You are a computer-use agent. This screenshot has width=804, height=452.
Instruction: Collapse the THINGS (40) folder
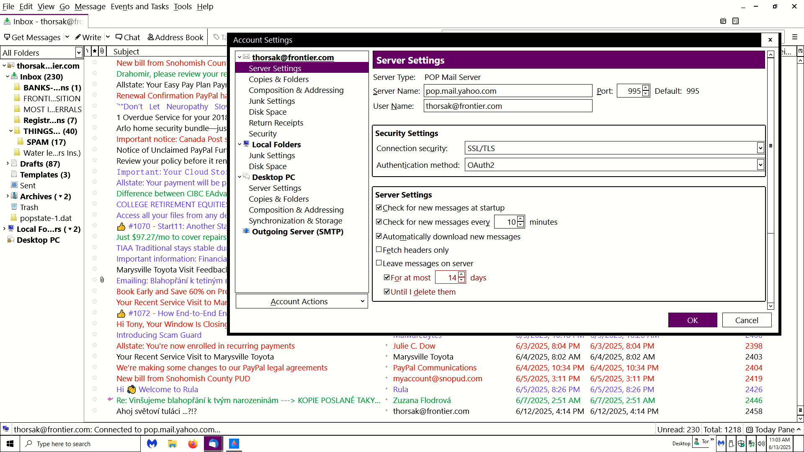[11, 131]
